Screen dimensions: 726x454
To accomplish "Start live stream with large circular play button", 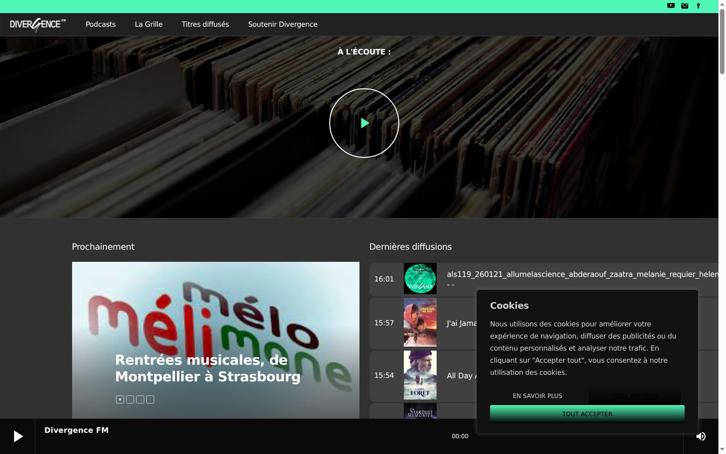I will [364, 123].
